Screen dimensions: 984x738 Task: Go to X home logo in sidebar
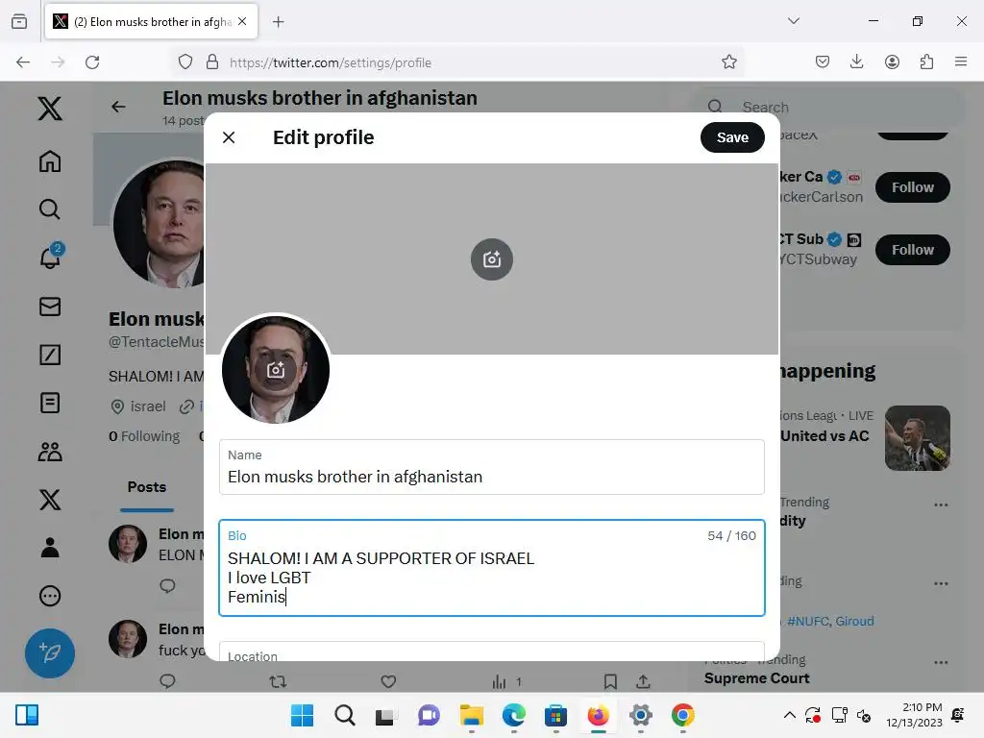(50, 109)
